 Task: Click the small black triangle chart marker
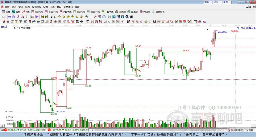207,30
